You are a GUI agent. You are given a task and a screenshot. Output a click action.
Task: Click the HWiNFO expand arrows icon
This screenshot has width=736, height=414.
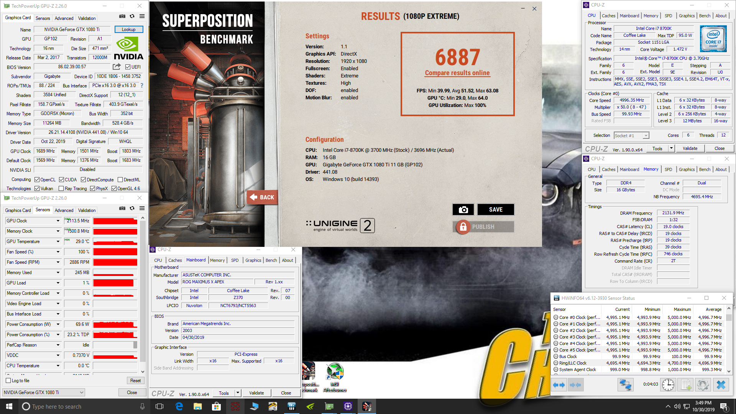(x=559, y=385)
